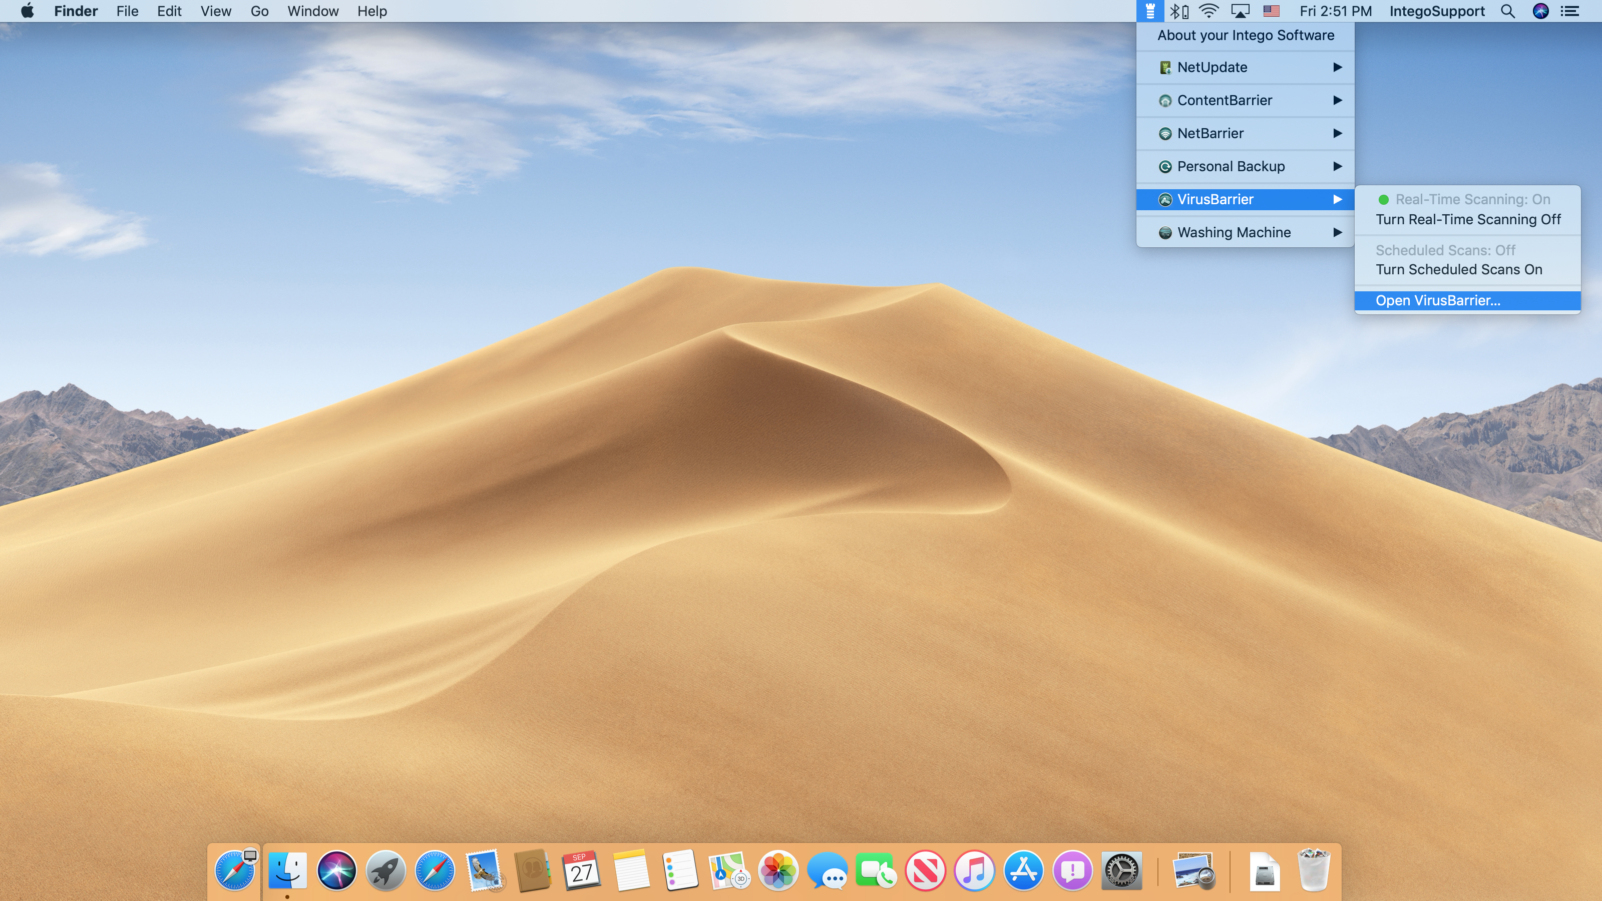Click the IntegoSupport user menu
Image resolution: width=1602 pixels, height=901 pixels.
tap(1437, 11)
